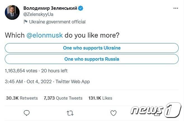Vote for "One who supports Ukraine"
The width and height of the screenshot is (184, 121).
coord(92,48)
